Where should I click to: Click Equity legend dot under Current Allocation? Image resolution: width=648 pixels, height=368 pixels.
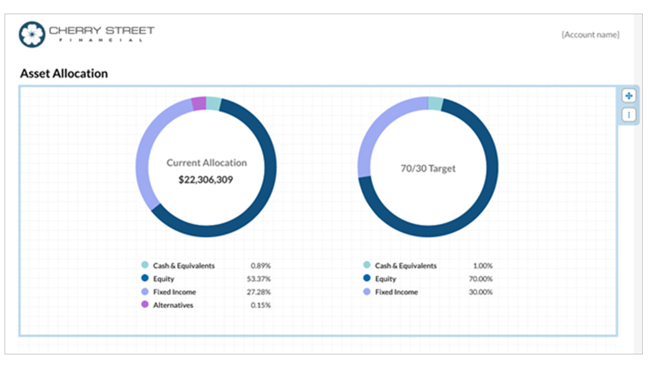[x=145, y=279]
